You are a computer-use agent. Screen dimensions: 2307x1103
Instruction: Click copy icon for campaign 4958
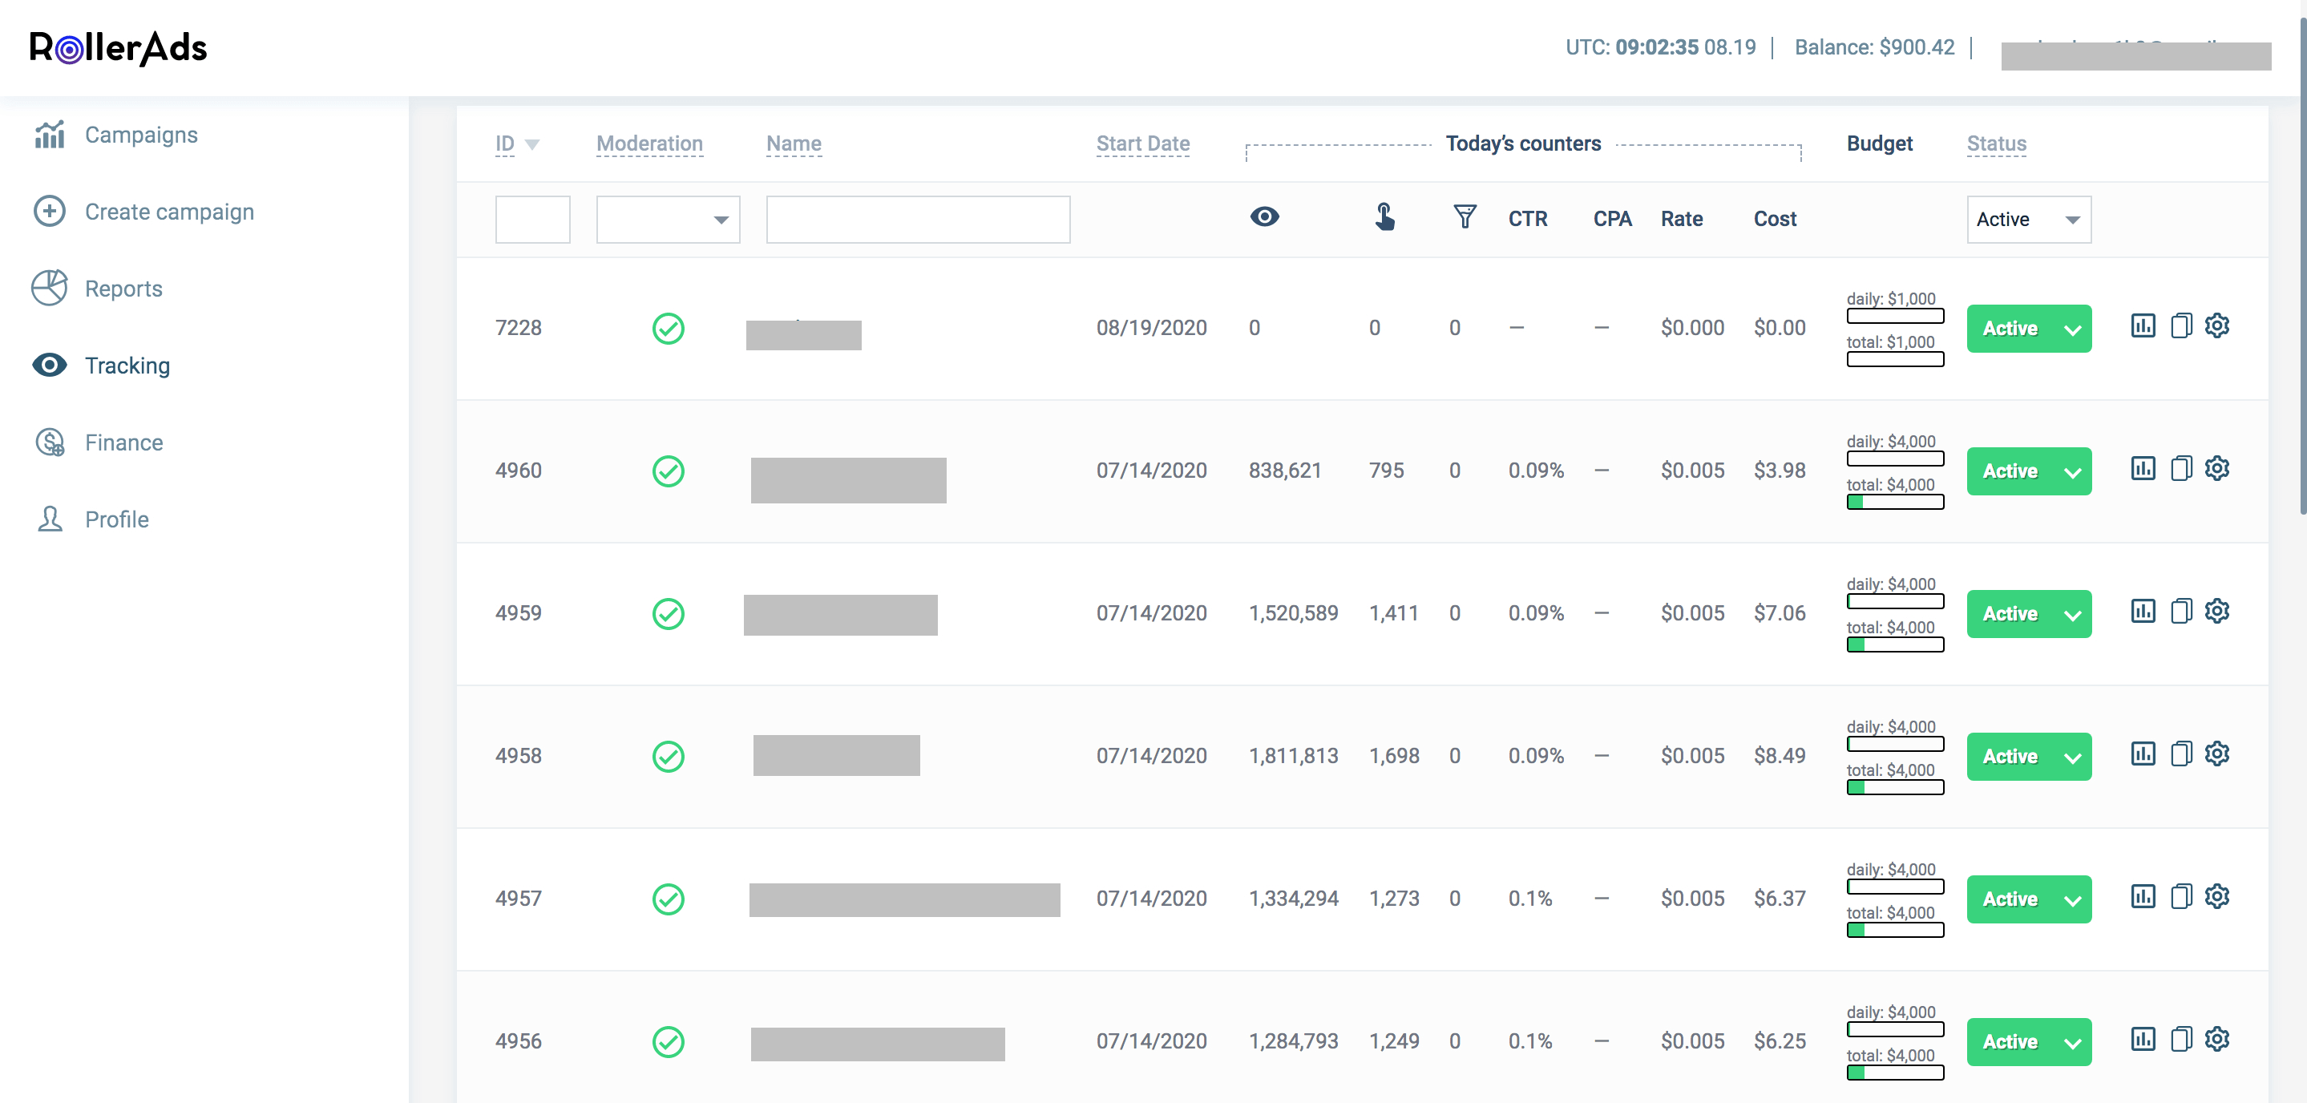2180,754
